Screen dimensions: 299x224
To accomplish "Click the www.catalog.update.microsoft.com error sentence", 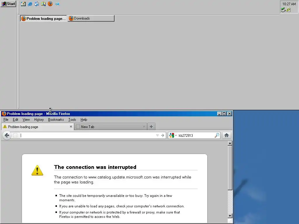I will 122,180.
